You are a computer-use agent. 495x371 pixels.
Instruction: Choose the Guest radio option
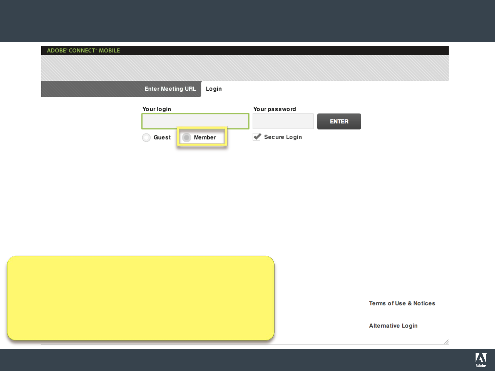point(146,137)
